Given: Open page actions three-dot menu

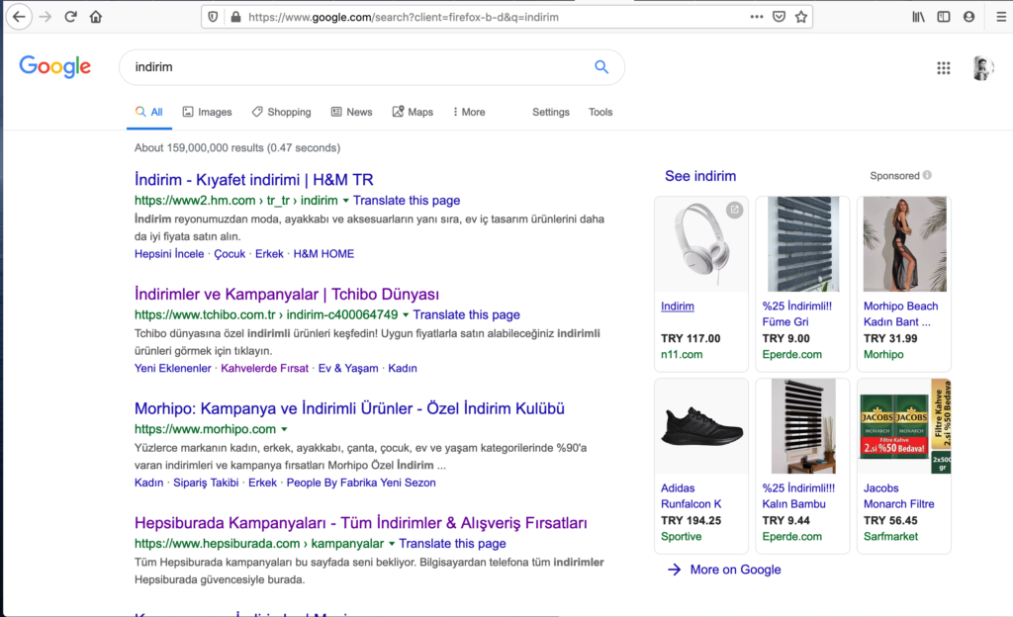Looking at the screenshot, I should pos(757,17).
